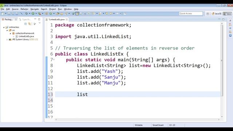
Task: Switch to the Java EE perspective
Action: (x=217, y=14)
